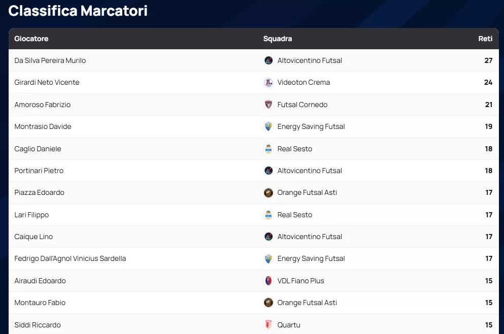The width and height of the screenshot is (504, 334).
Task: Click the Squadra column header
Action: (x=278, y=39)
